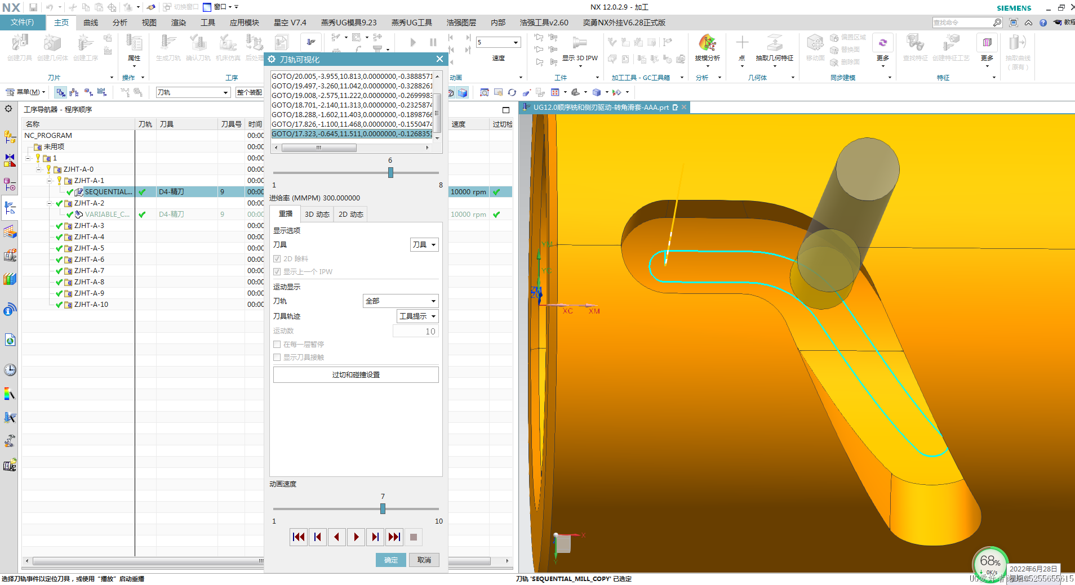
Task: Click the Save icon in the title bar
Action: (x=33, y=7)
